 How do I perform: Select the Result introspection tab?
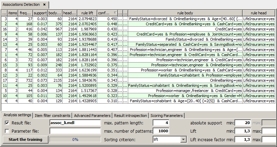130,116
